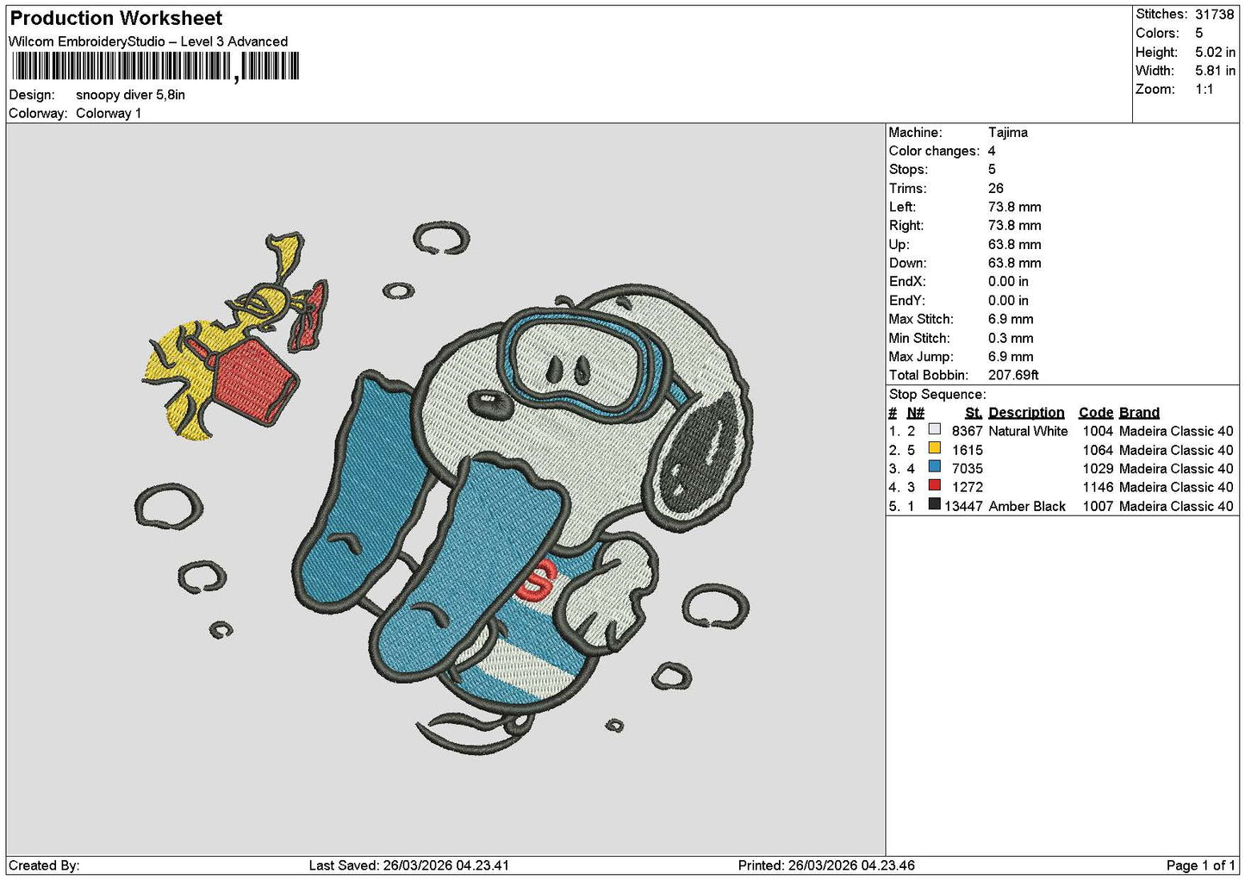The height and width of the screenshot is (880, 1245).
Task: Click the 'Max Stitch:' value '6.9 mm'
Action: tap(1011, 319)
